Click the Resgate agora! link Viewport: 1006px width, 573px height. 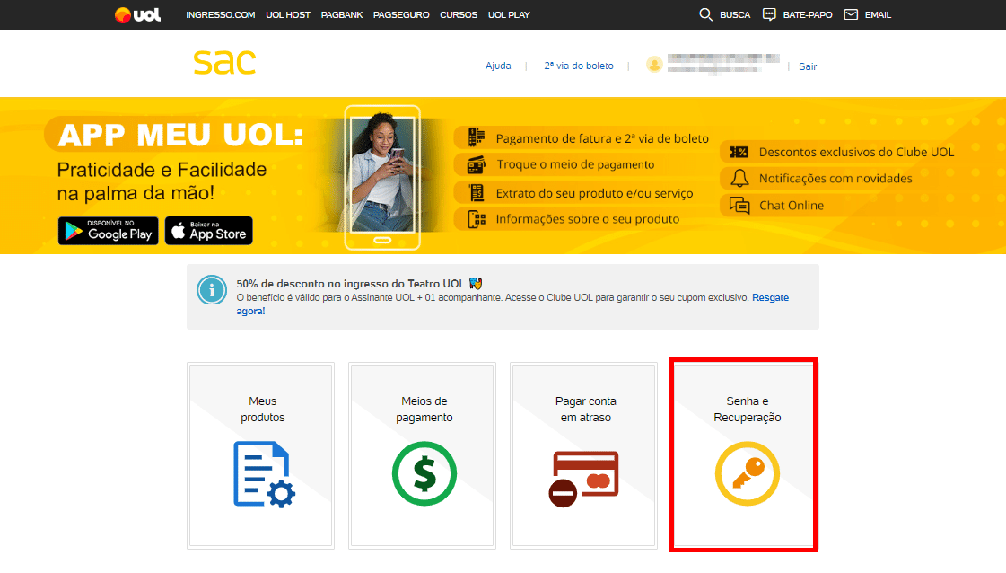point(770,297)
